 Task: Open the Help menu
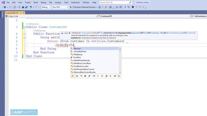[94, 3]
